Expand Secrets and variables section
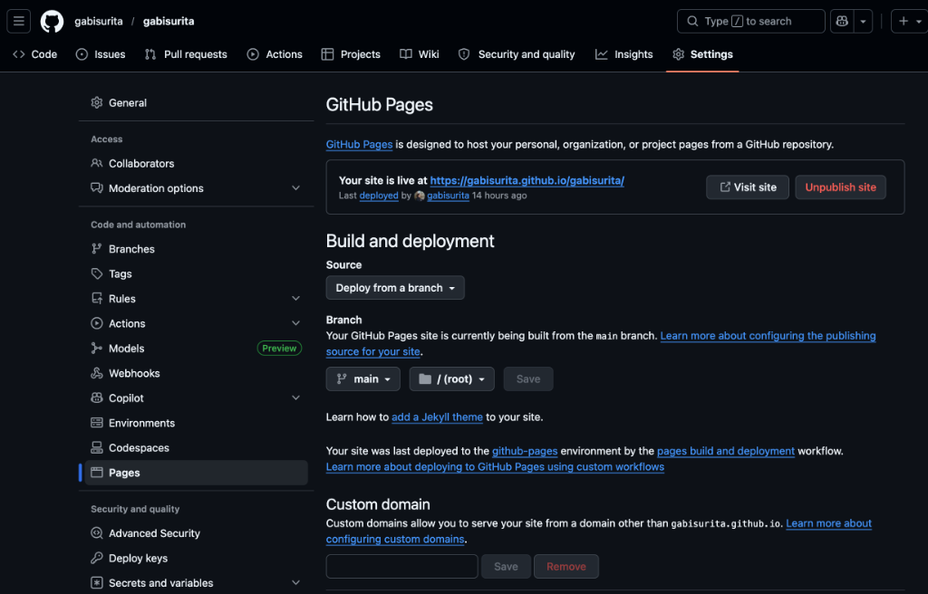Screen dimensions: 928x594 click(x=296, y=583)
